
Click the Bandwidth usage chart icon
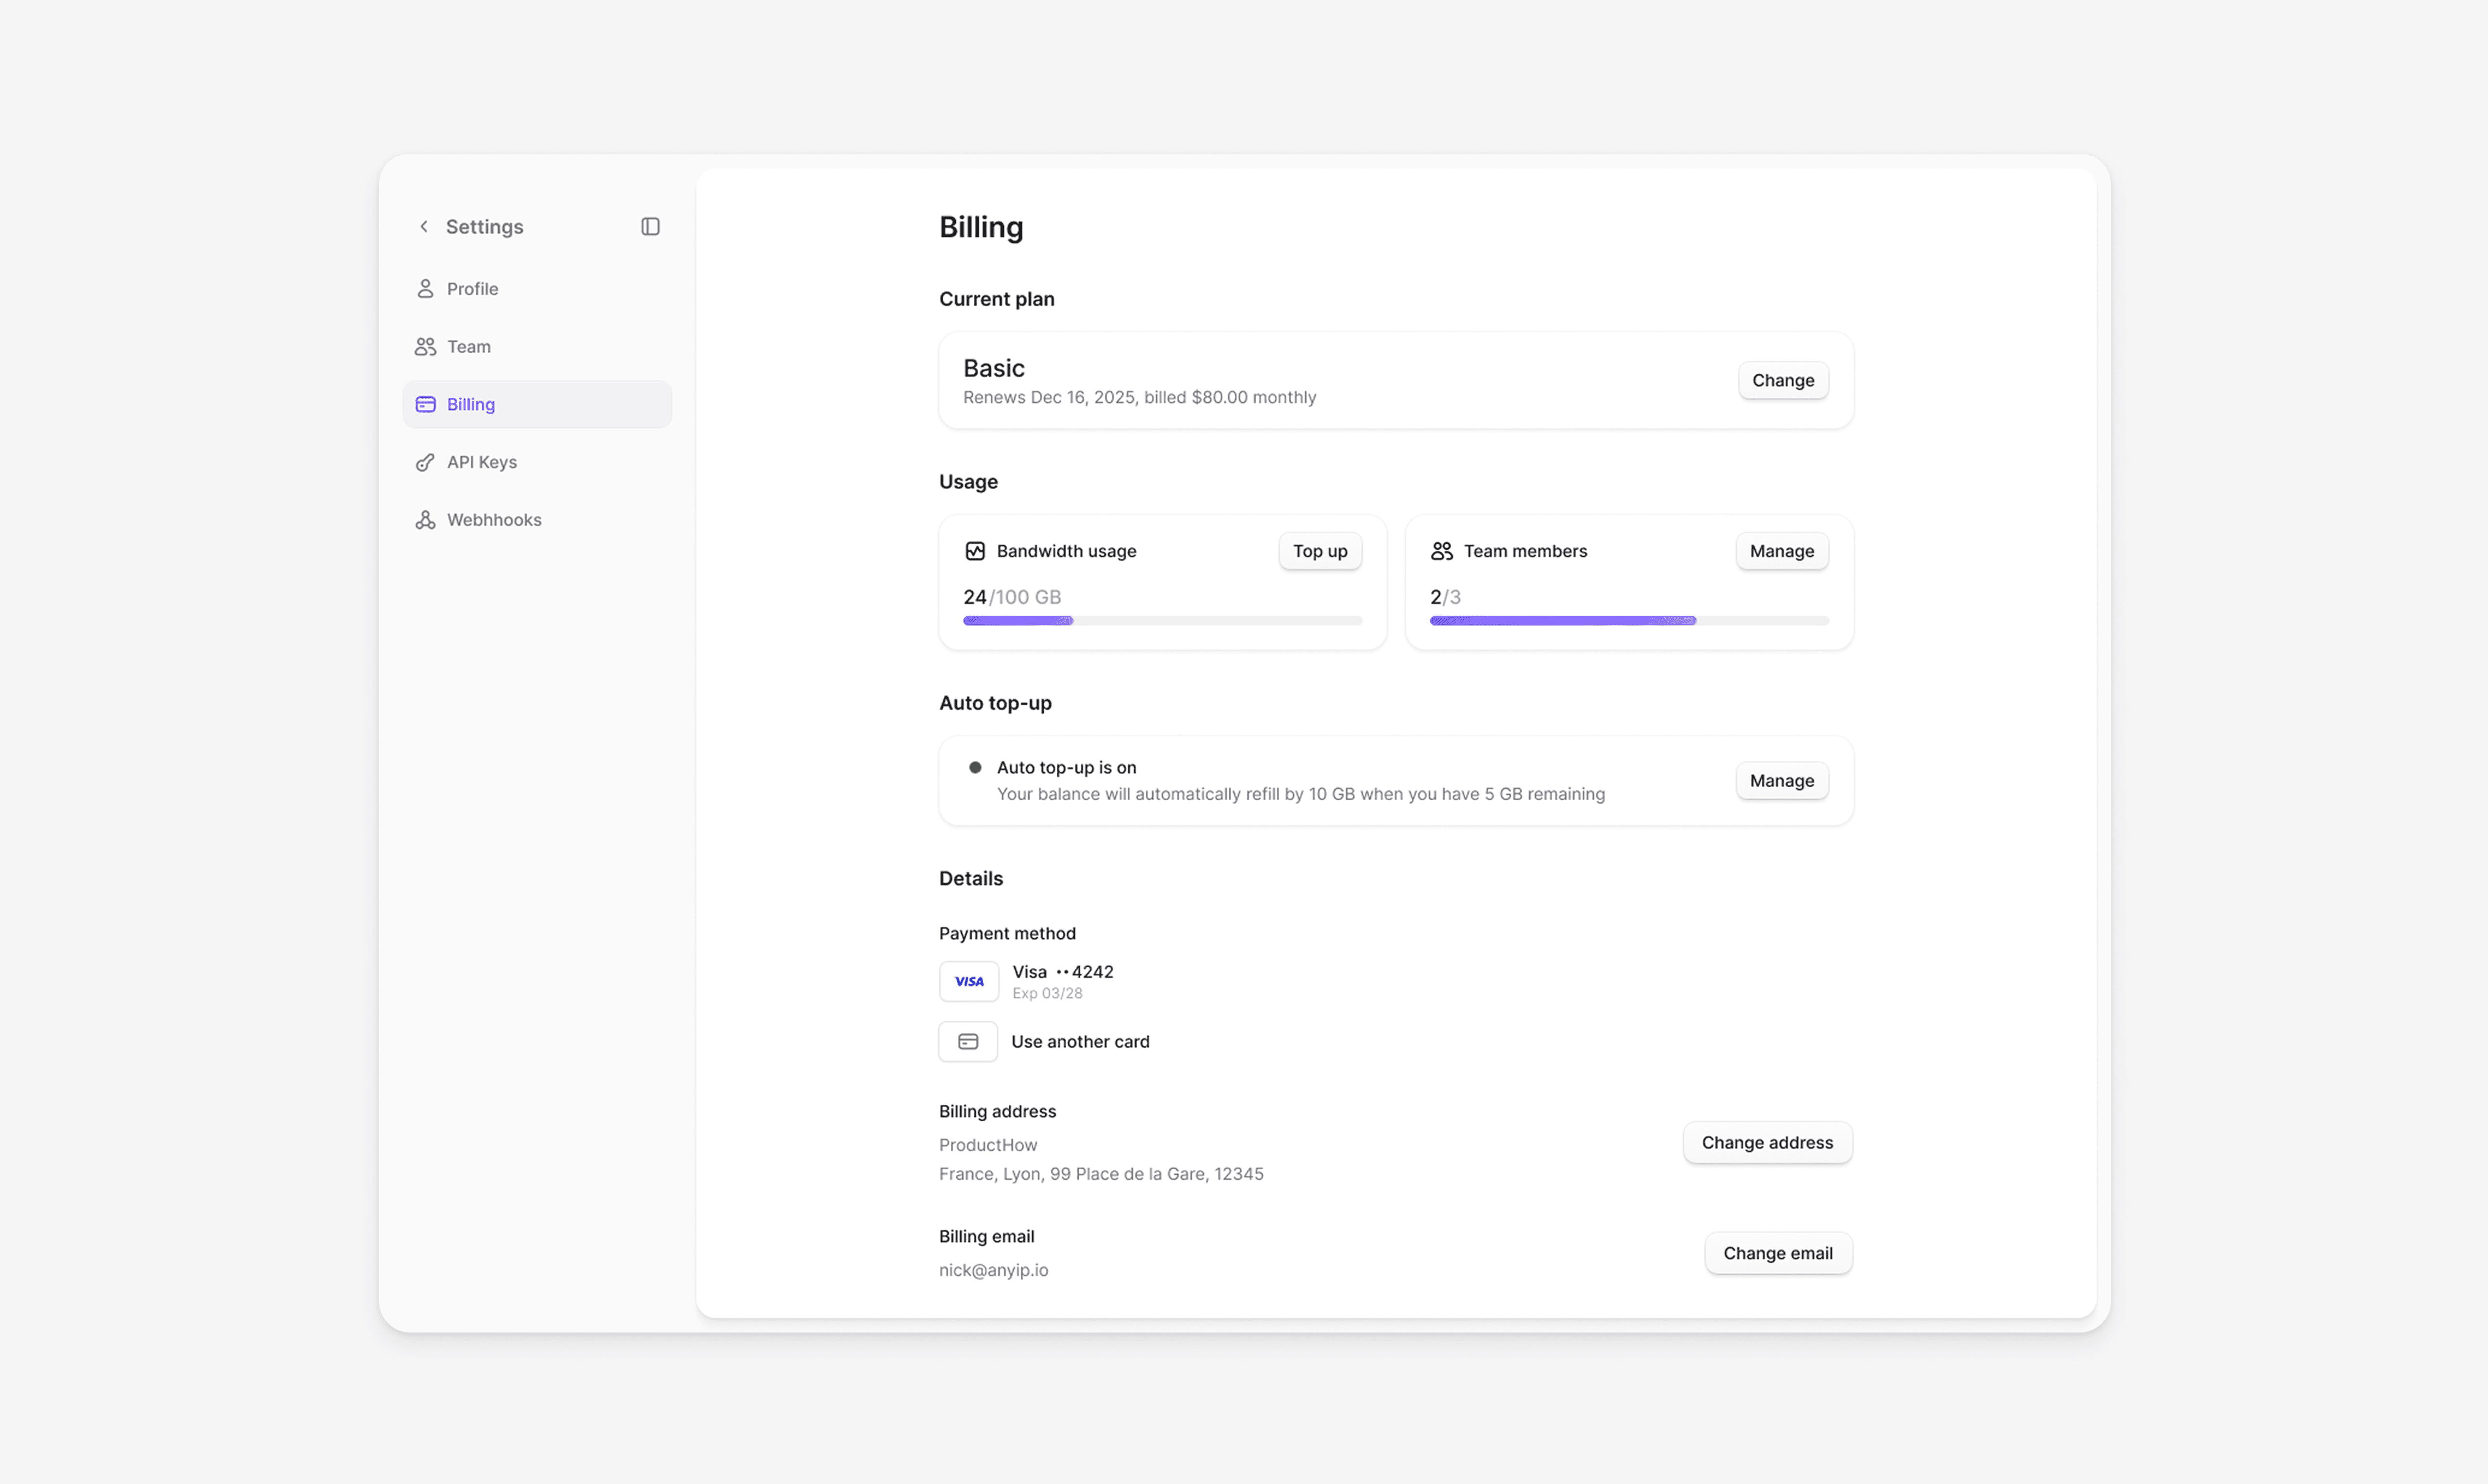click(x=974, y=551)
